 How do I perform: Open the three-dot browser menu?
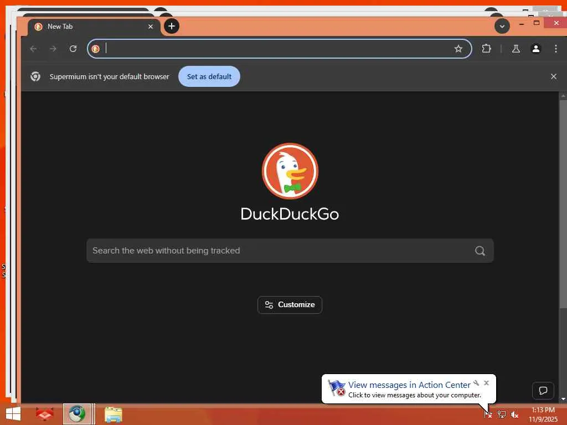(556, 49)
